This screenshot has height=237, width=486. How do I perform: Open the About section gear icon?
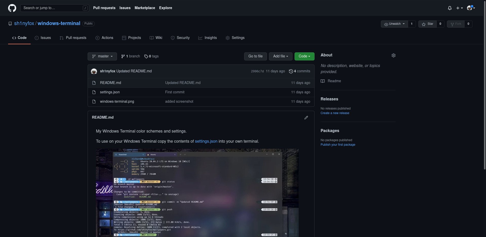(x=393, y=55)
